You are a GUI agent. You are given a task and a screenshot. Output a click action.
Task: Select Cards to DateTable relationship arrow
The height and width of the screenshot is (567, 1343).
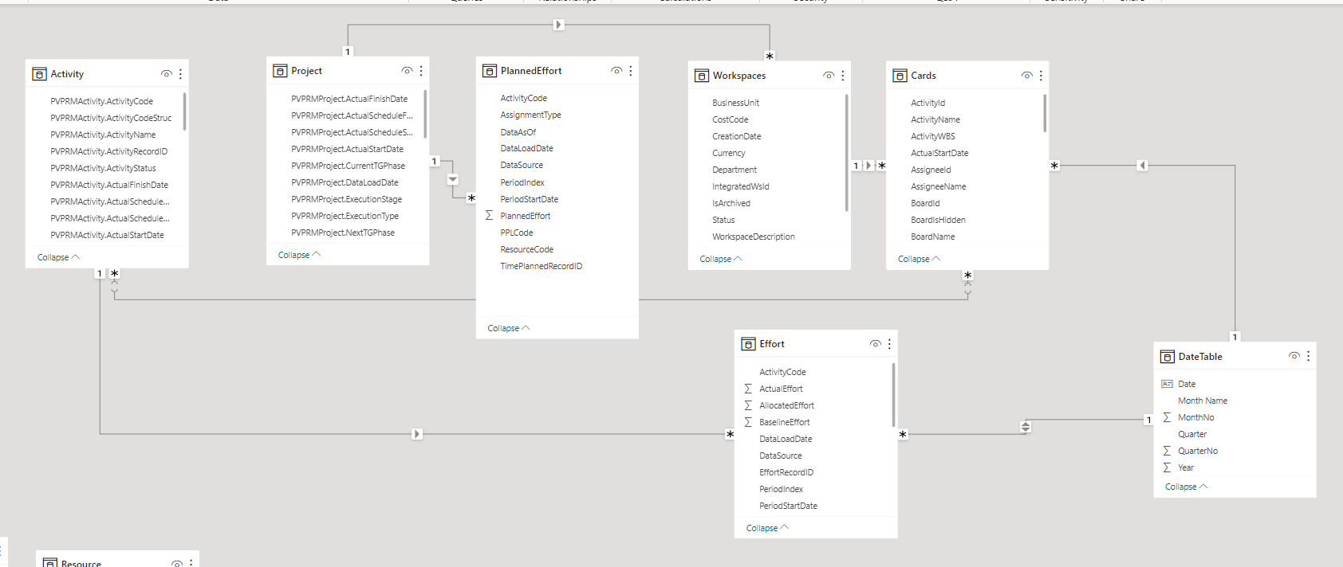1142,166
